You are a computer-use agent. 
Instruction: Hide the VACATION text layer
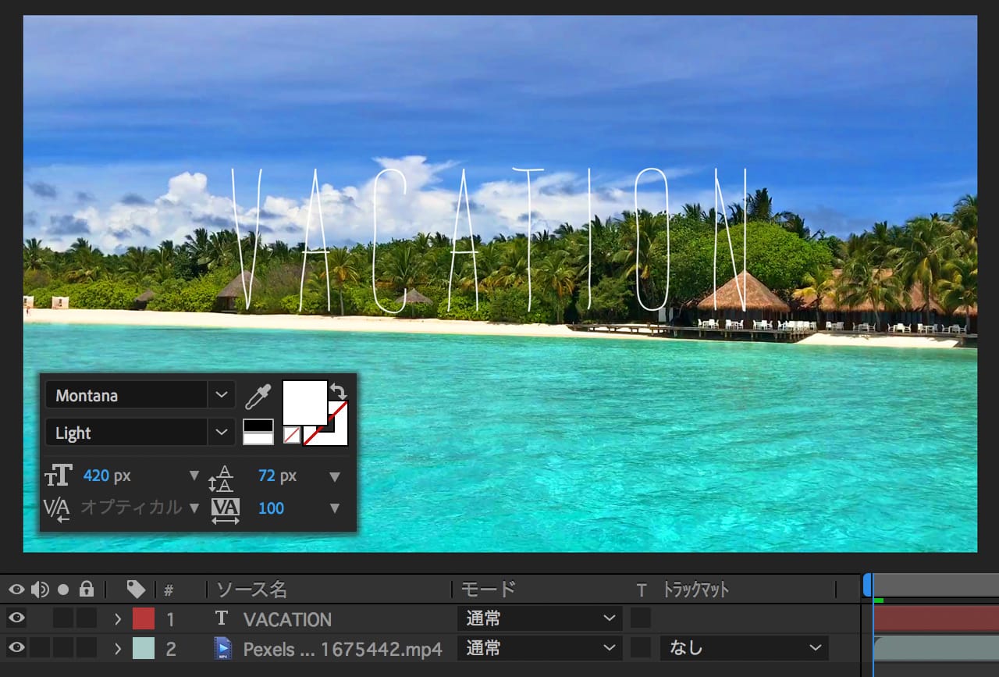(16, 619)
